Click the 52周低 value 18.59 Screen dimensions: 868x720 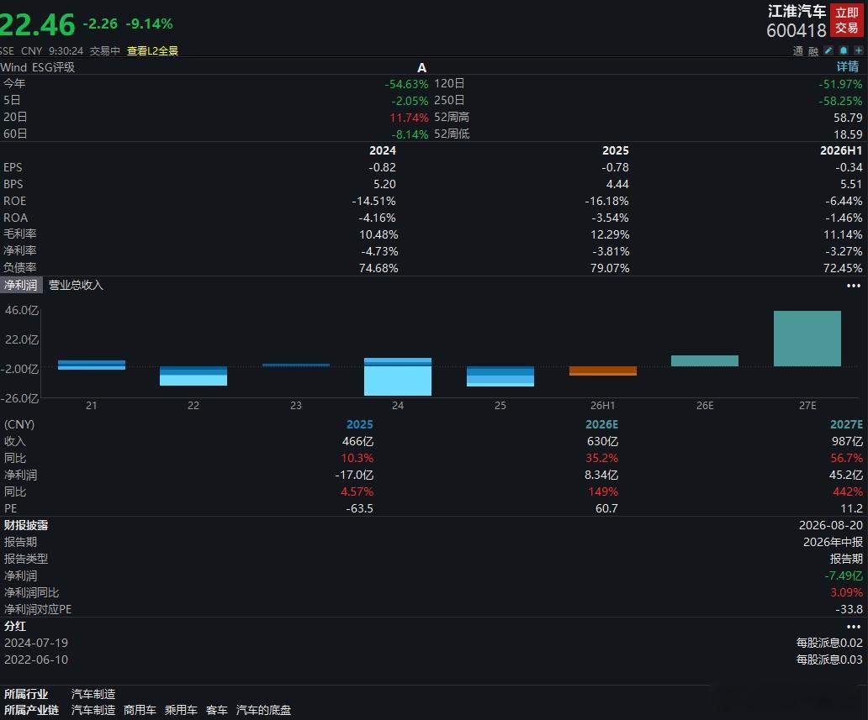click(x=848, y=134)
